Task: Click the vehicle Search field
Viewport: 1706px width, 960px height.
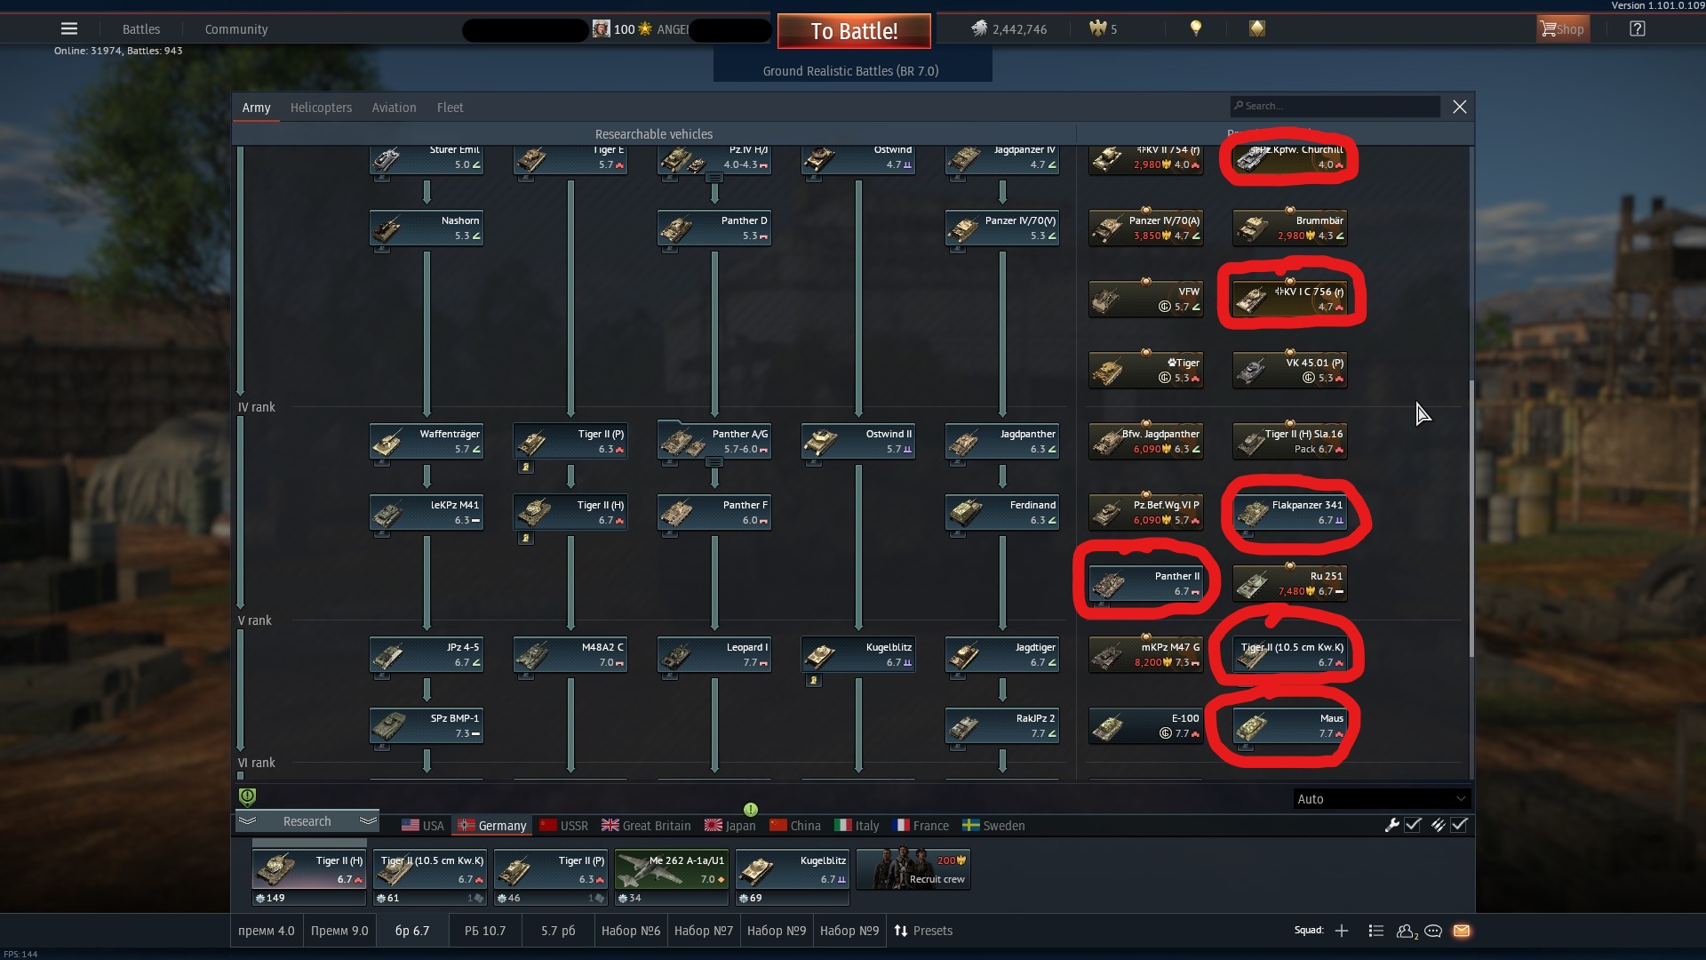Action: coord(1335,106)
